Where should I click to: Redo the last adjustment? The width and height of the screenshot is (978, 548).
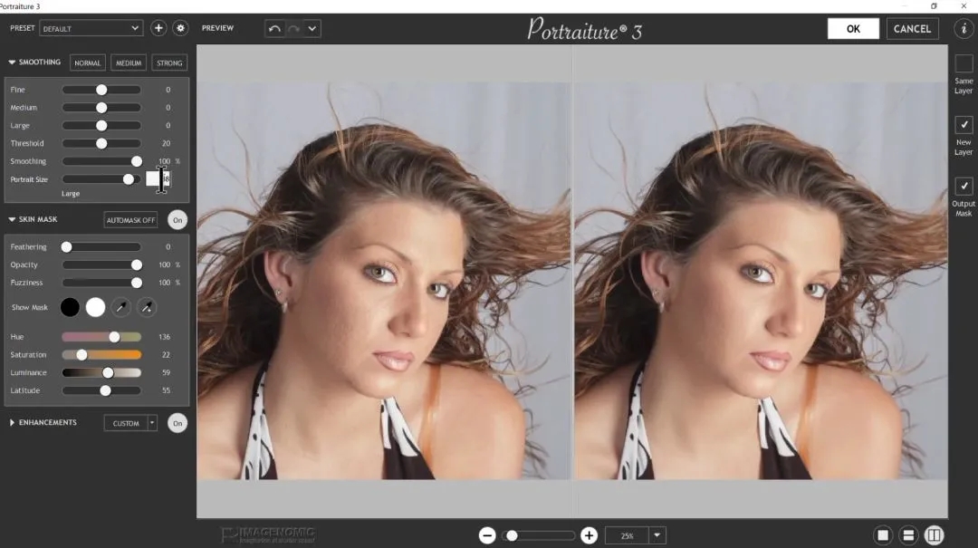[293, 29]
